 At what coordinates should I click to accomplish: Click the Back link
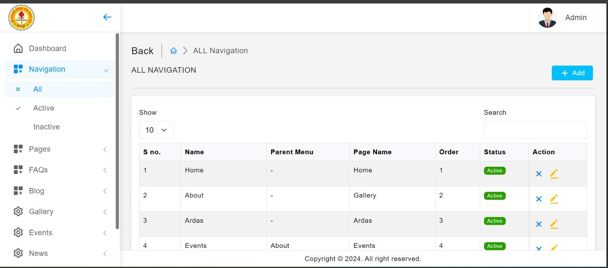[x=142, y=51]
